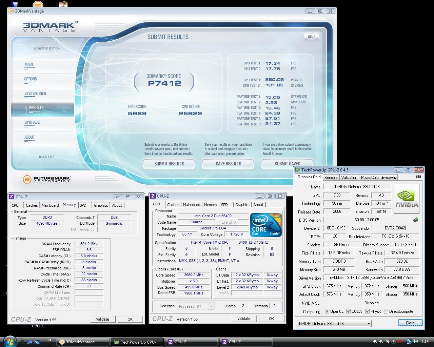
Task: Open the network tray icon
Action: [x=409, y=342]
